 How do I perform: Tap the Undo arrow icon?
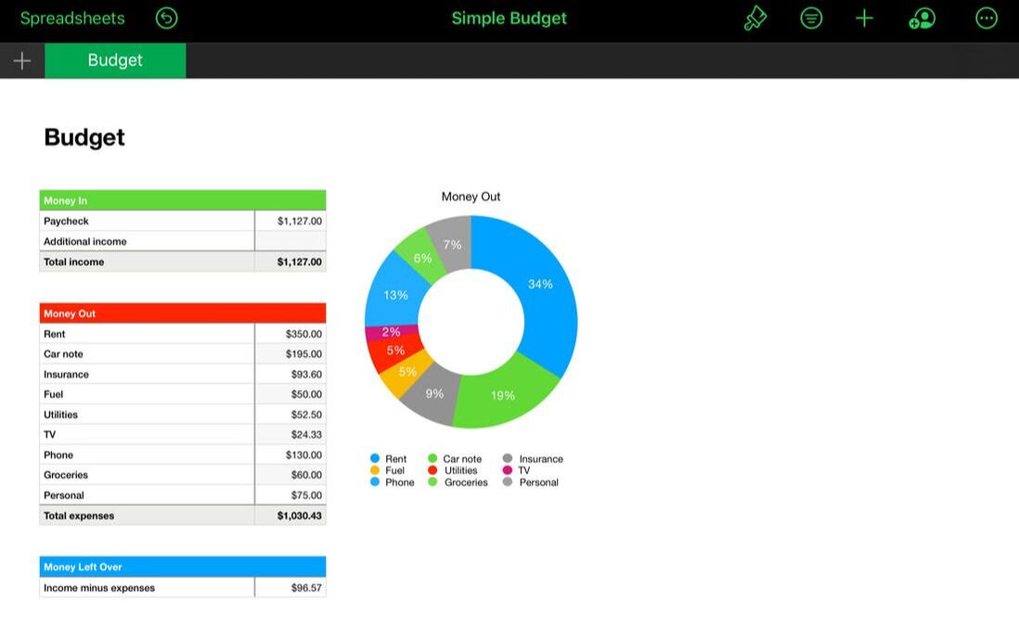pos(166,18)
